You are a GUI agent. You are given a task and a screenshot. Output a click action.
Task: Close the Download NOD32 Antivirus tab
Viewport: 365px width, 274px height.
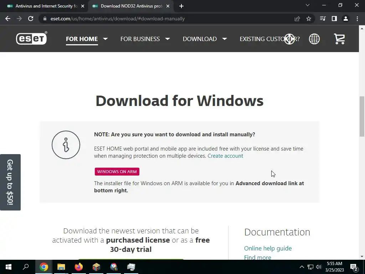click(168, 6)
